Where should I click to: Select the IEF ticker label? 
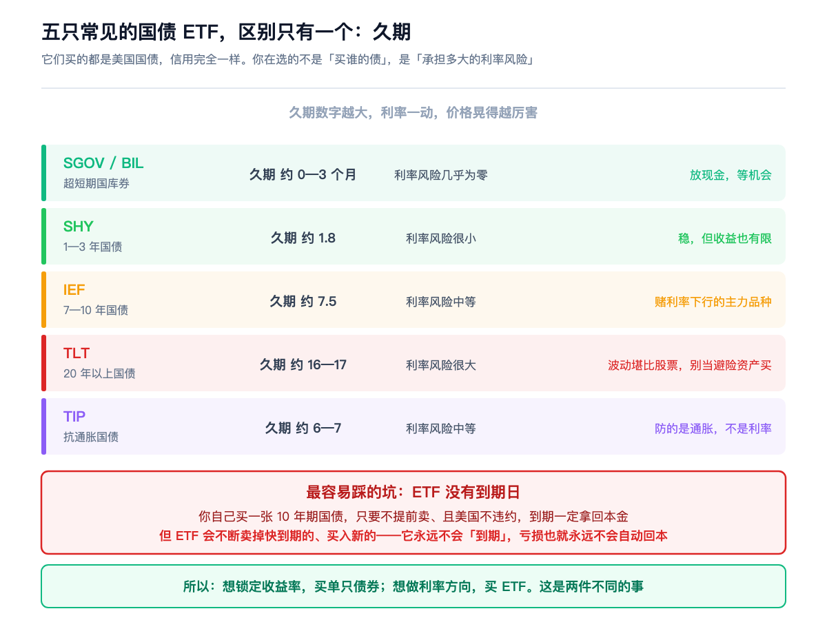[x=74, y=290]
